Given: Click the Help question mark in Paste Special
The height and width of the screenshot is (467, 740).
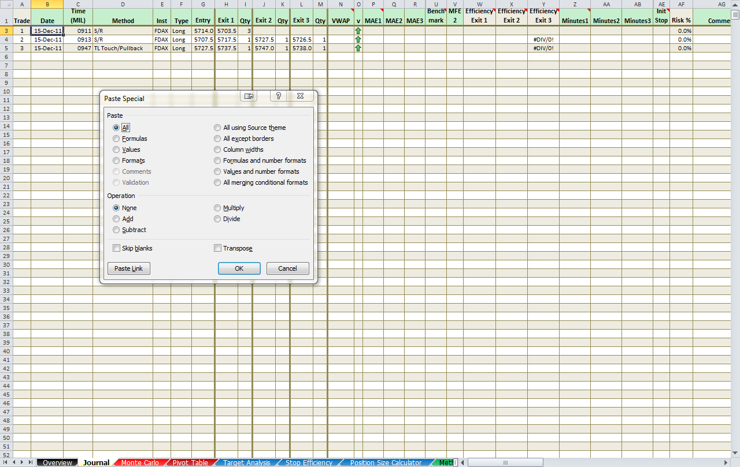Looking at the screenshot, I should [x=279, y=96].
